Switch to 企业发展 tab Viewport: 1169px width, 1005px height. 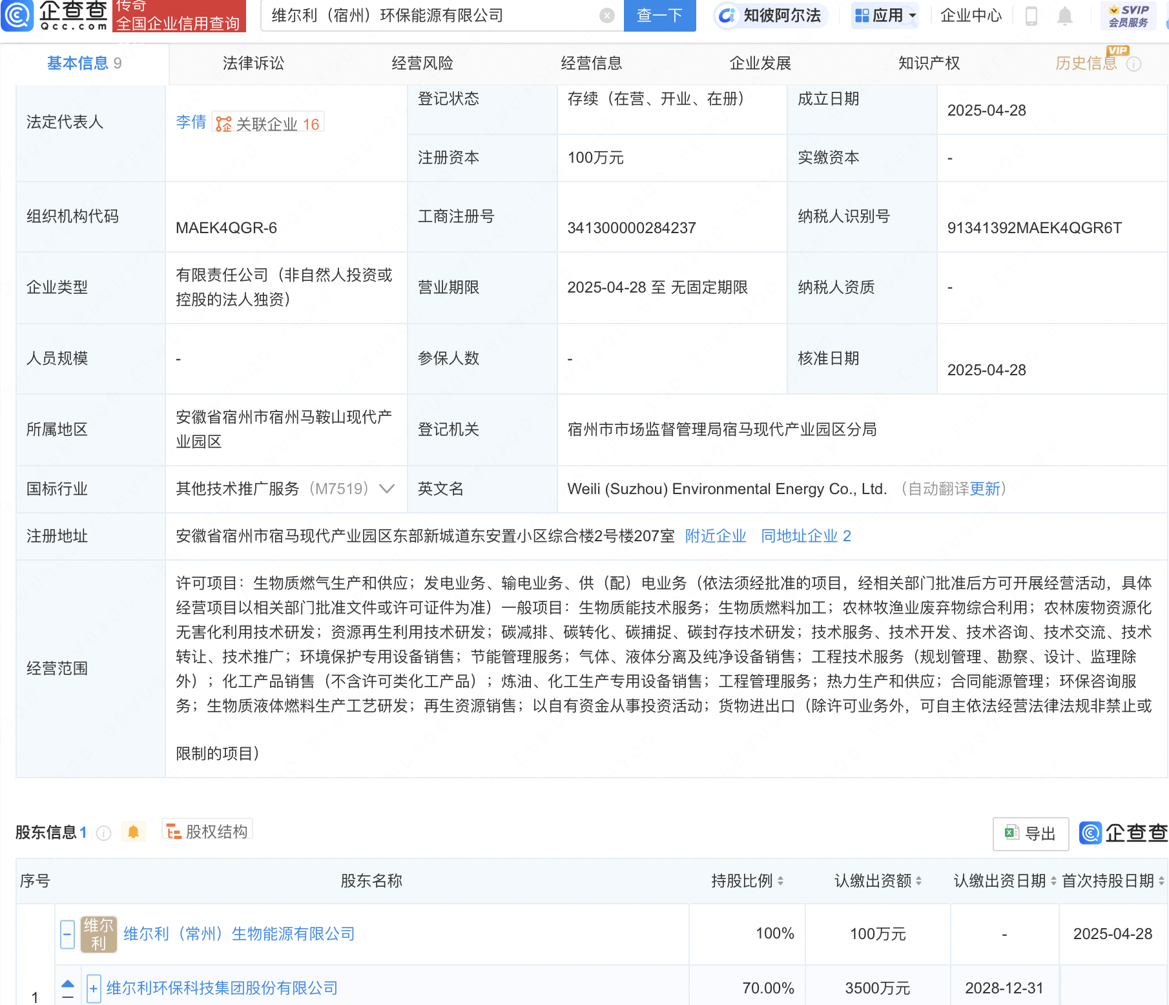(x=760, y=63)
